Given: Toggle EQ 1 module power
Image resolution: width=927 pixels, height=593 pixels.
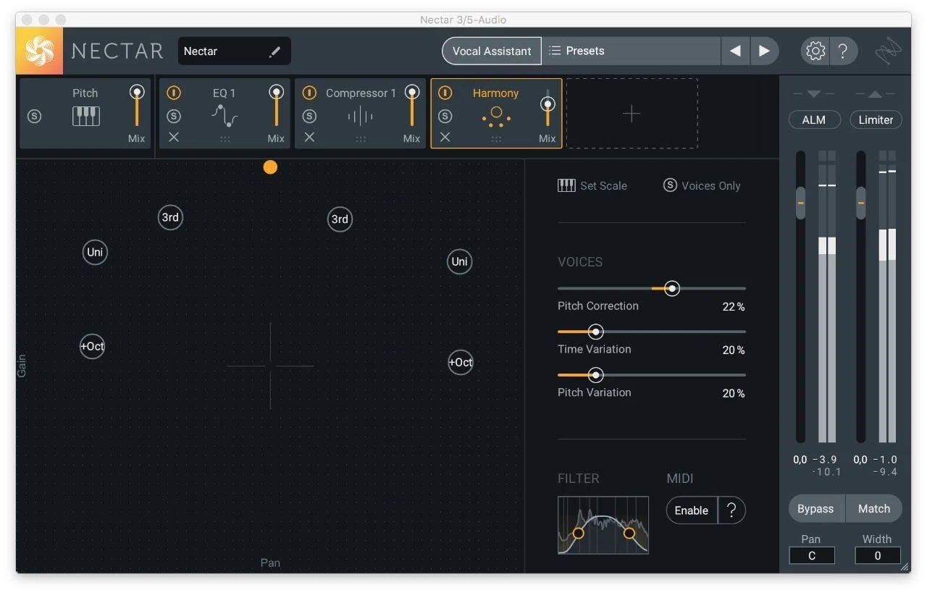Looking at the screenshot, I should click(174, 93).
